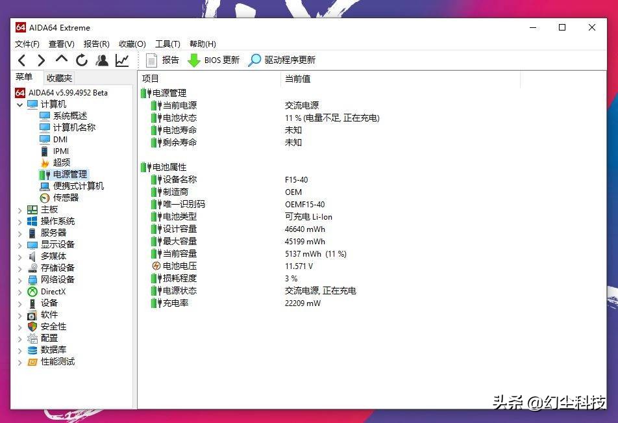Open IPMI via its server icon

(x=43, y=150)
